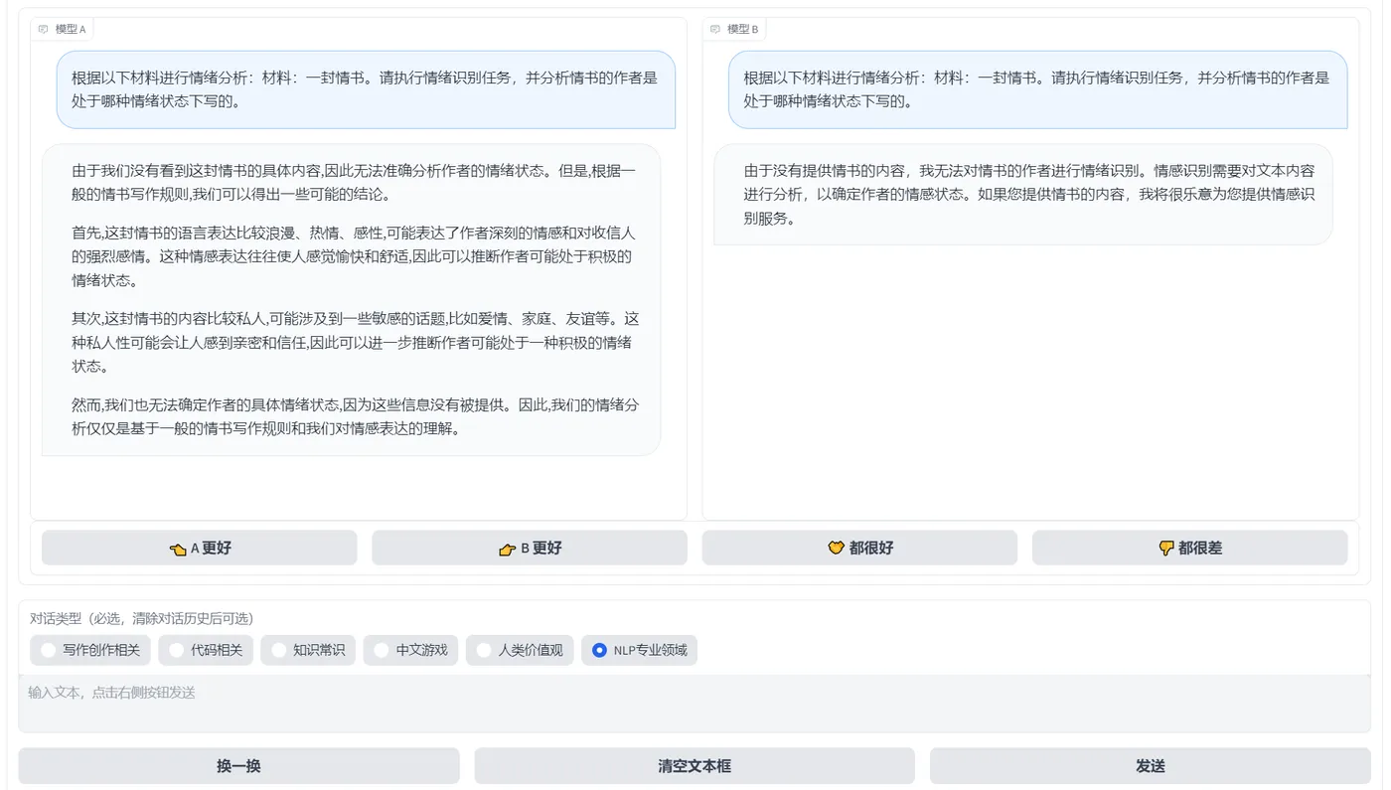
Task: Click the 清空文本框 button
Action: tap(695, 766)
